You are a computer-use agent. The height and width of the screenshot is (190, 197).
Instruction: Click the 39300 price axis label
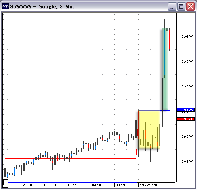(x=187, y=61)
